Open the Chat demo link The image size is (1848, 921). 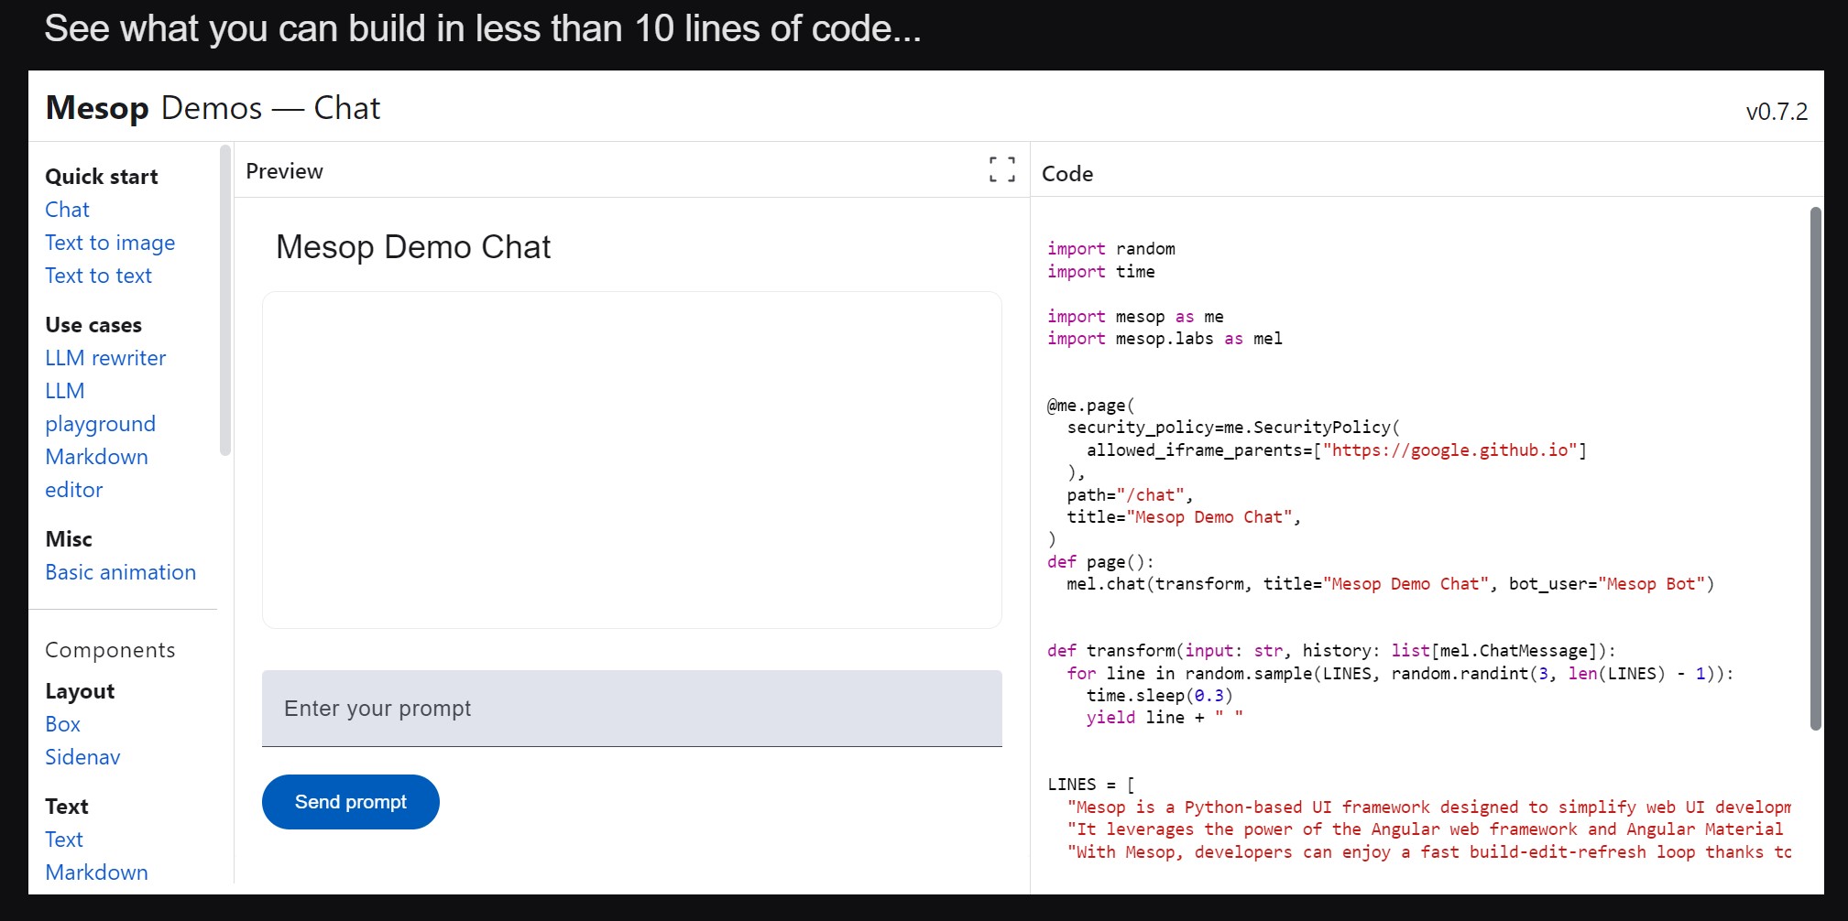point(67,210)
